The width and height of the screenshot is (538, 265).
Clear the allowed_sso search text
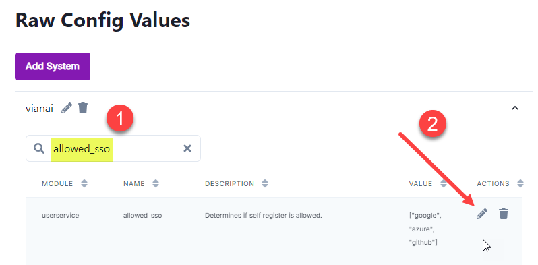coord(187,148)
